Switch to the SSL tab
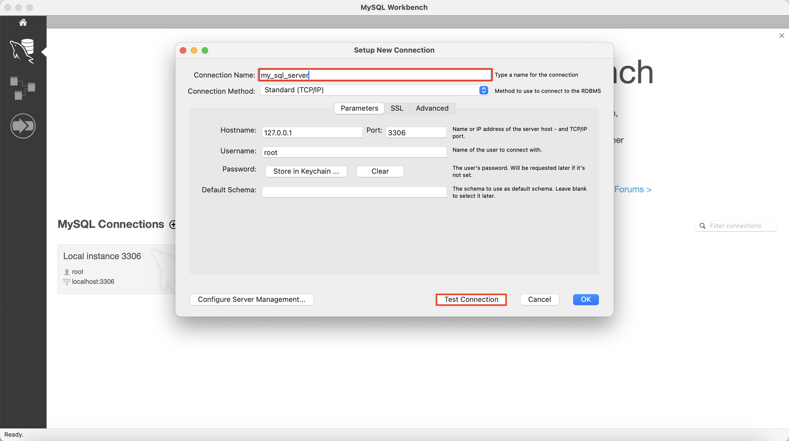Viewport: 789px width, 441px height. 397,108
